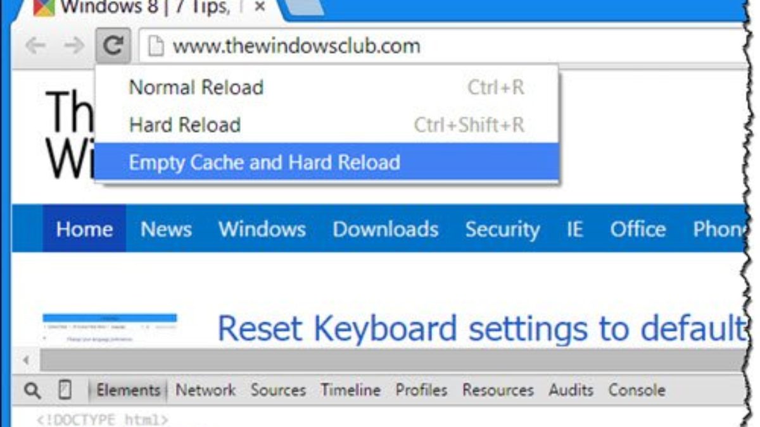The width and height of the screenshot is (760, 427).
Task: Choose Hard Reload menu option
Action: click(x=185, y=125)
